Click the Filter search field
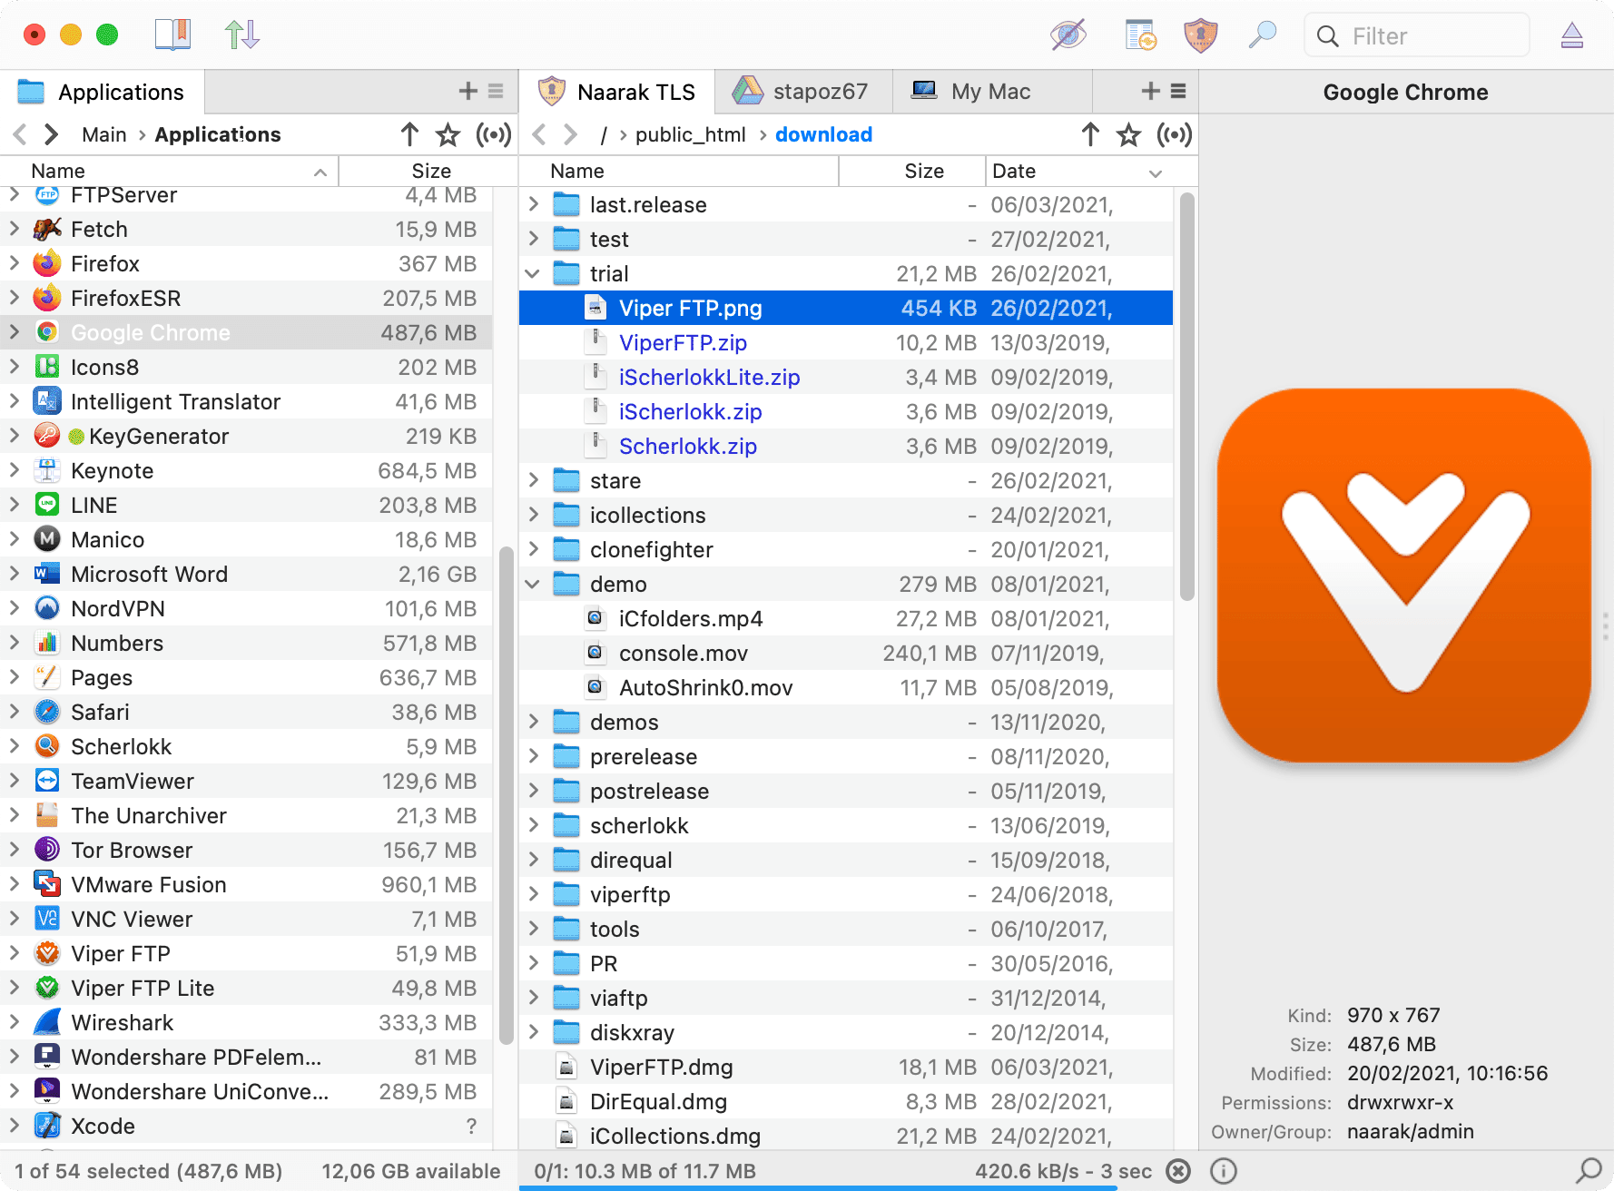The image size is (1614, 1191). [x=1417, y=35]
